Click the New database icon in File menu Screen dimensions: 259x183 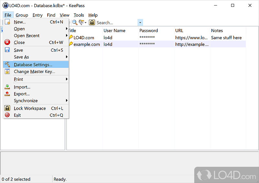coord(7,22)
